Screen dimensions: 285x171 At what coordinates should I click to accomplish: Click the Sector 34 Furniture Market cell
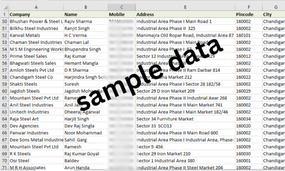click(185, 119)
